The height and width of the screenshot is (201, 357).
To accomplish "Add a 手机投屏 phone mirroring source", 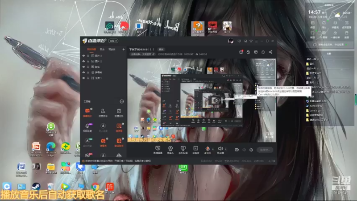I will coord(183,150).
